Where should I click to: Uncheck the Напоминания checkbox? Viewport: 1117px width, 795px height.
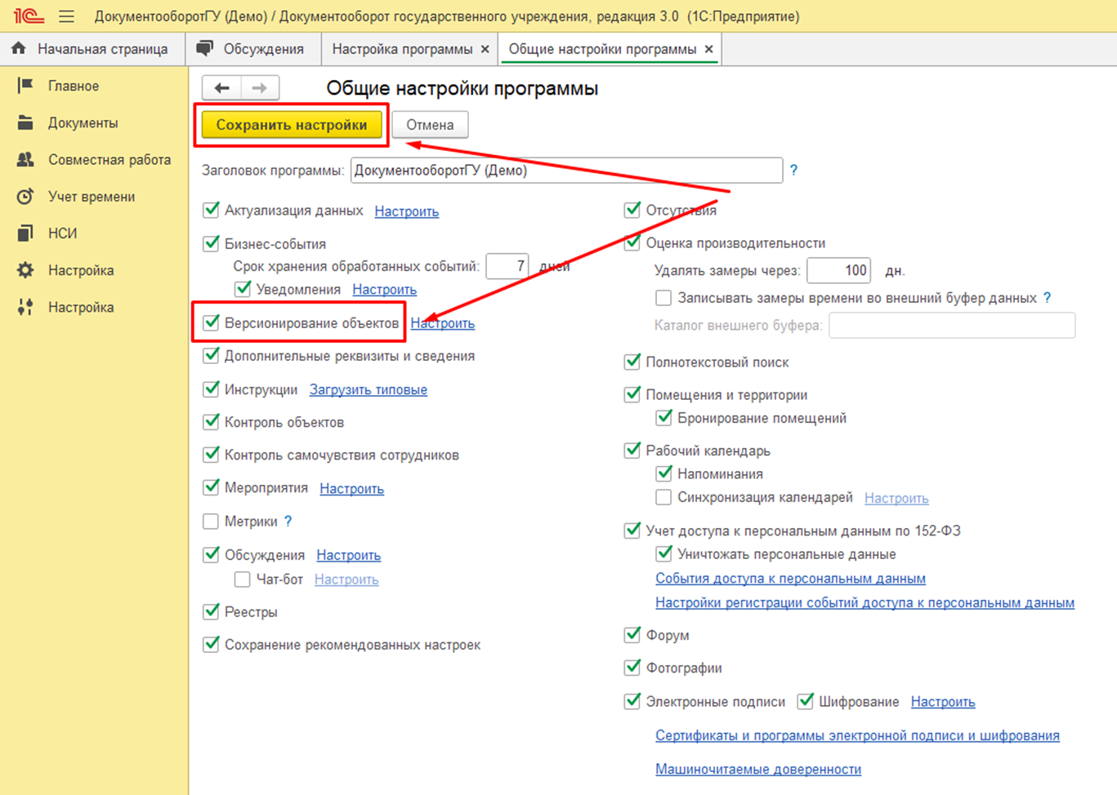[x=663, y=473]
